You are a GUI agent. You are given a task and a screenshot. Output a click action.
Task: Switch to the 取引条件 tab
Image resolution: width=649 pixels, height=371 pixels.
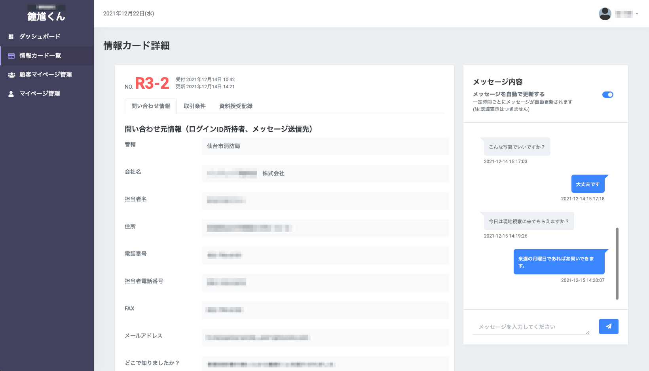pyautogui.click(x=194, y=106)
